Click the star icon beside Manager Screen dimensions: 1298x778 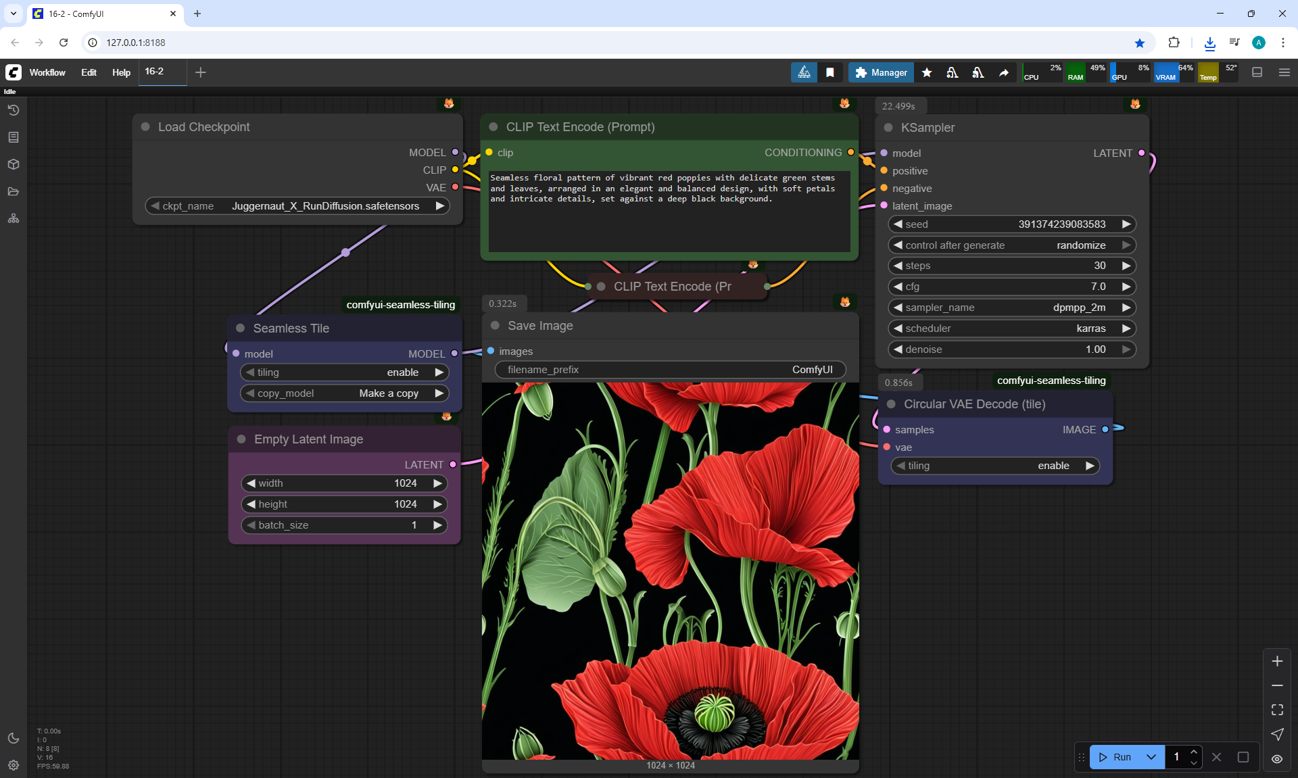click(x=927, y=72)
